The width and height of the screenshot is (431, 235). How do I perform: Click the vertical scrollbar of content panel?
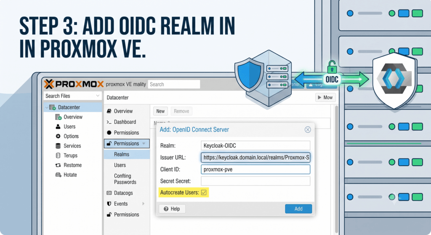point(336,169)
